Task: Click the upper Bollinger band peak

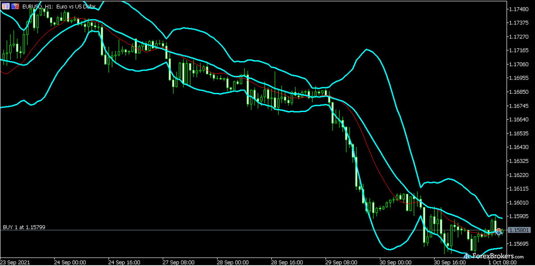Action: click(366, 49)
